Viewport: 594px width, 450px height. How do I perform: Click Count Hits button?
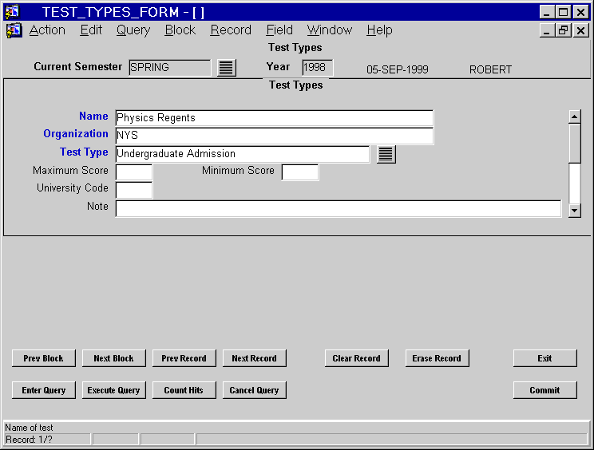click(x=184, y=390)
